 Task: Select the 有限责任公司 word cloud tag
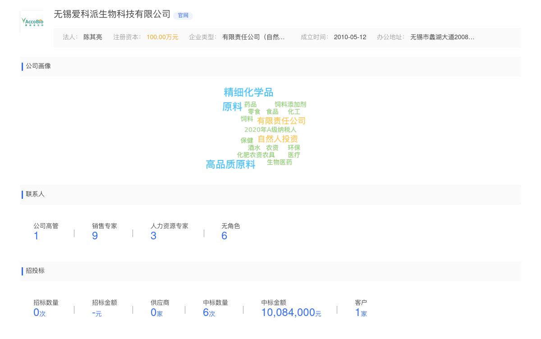pos(281,121)
